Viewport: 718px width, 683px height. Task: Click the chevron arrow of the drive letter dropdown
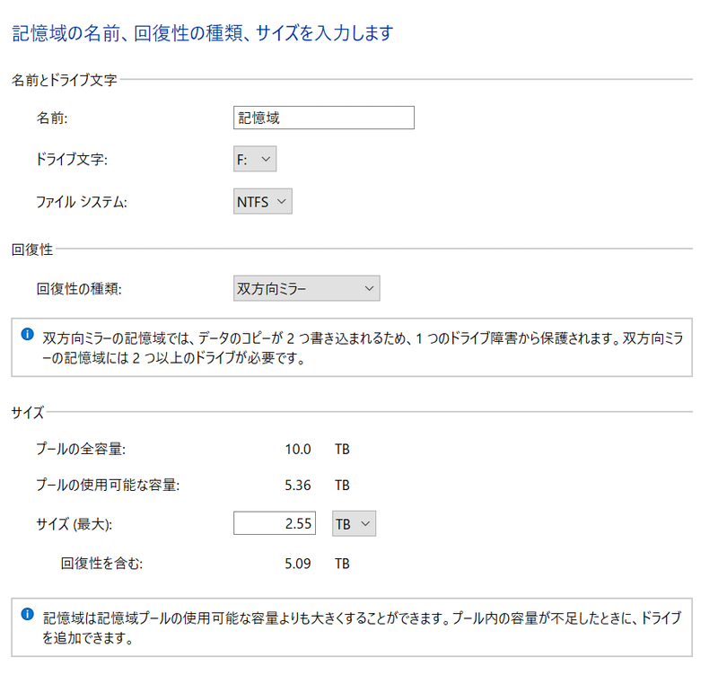[266, 159]
